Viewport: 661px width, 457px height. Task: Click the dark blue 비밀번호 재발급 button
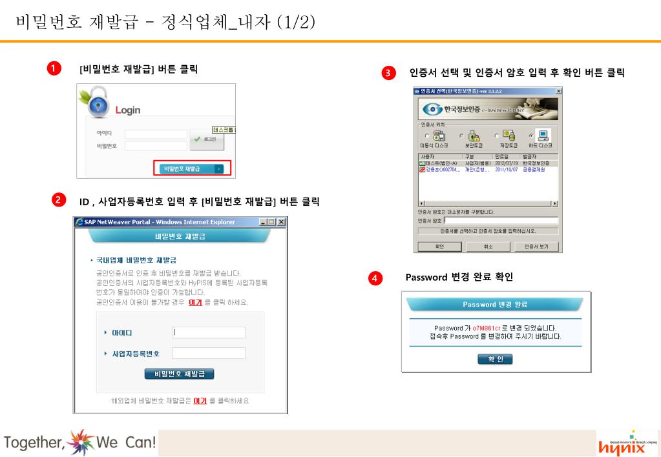pos(179,374)
